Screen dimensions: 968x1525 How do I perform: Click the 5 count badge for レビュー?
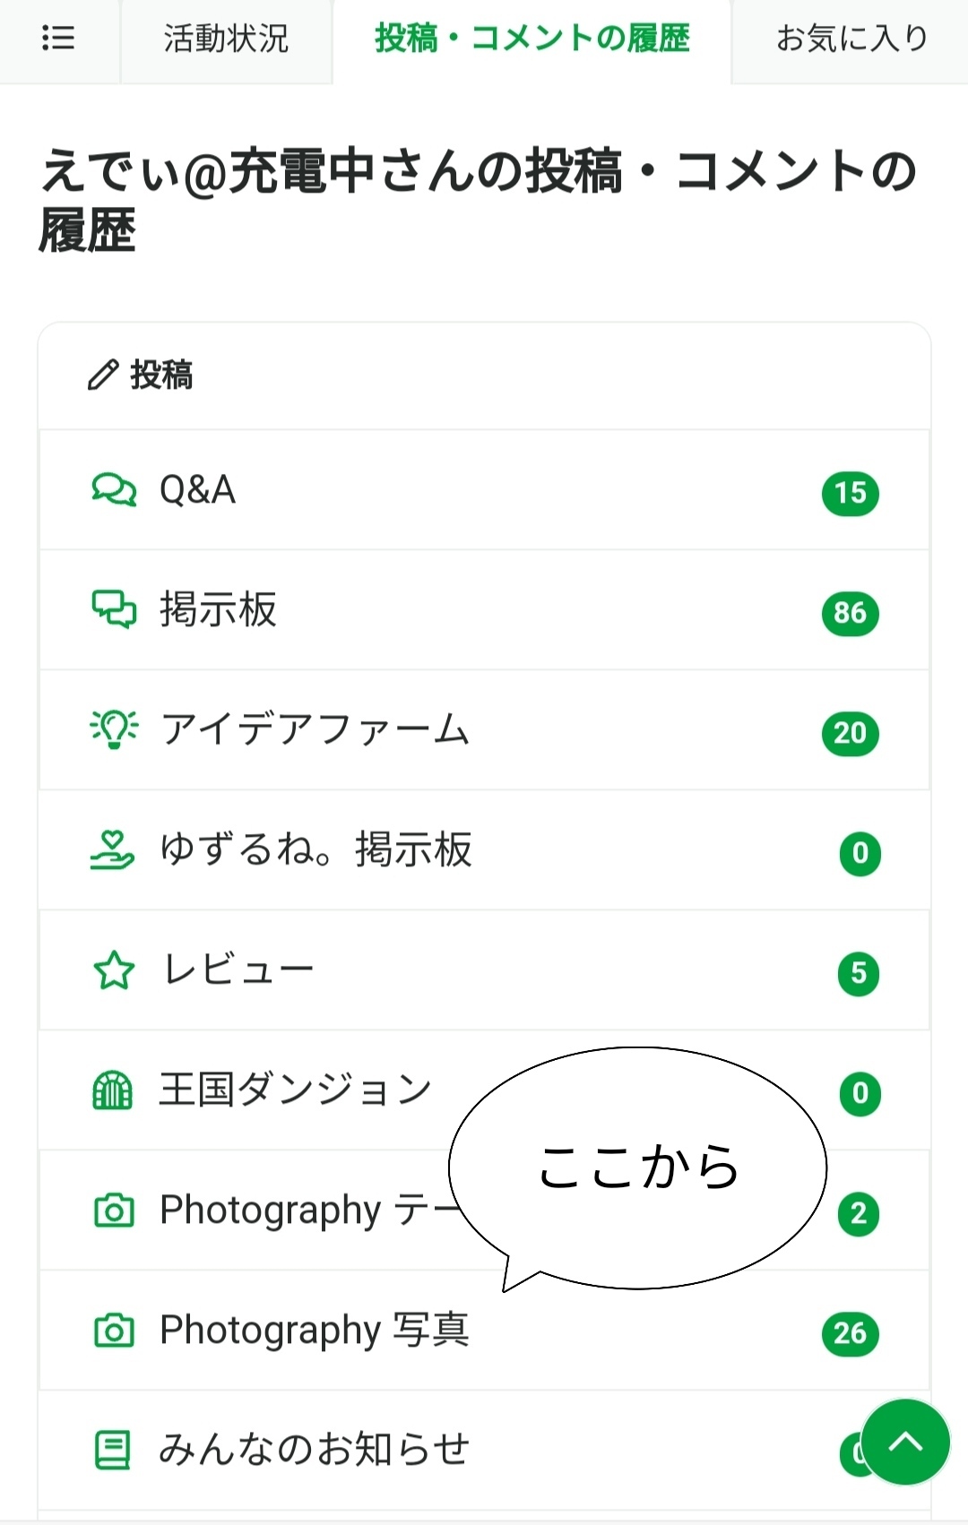[859, 974]
